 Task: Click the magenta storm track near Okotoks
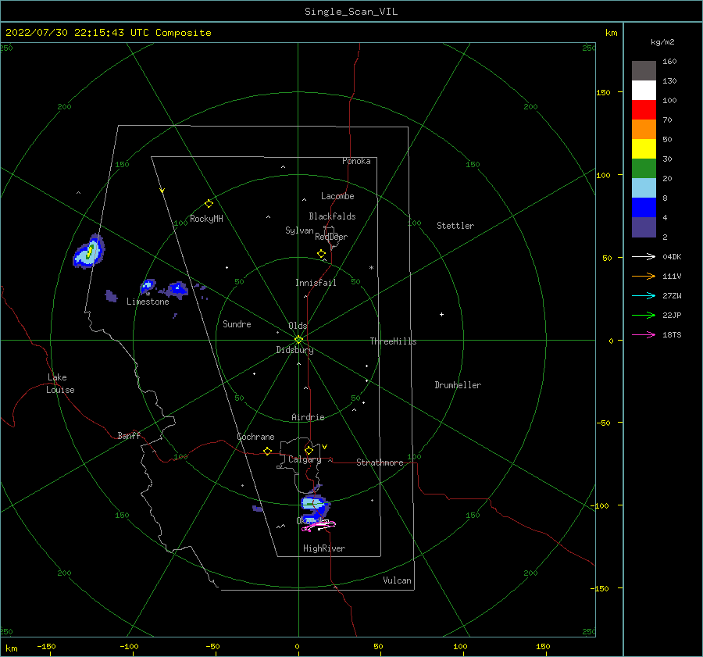tap(319, 526)
